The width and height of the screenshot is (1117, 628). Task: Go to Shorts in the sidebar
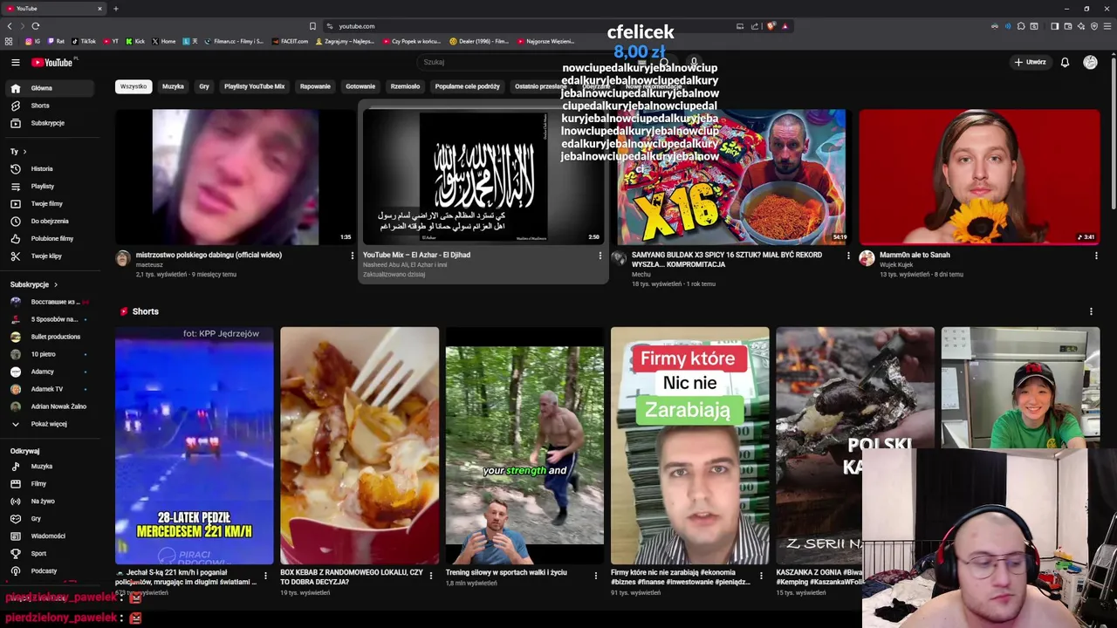pos(48,106)
